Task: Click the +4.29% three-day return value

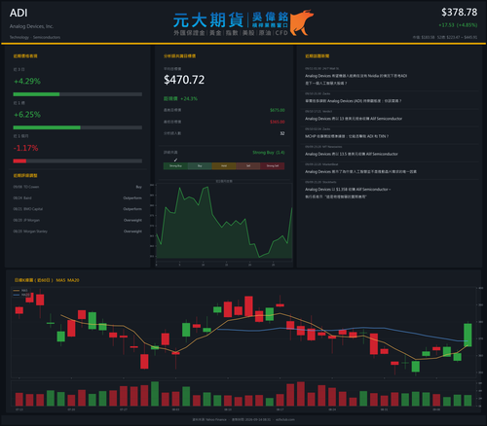Action: pyautogui.click(x=27, y=81)
